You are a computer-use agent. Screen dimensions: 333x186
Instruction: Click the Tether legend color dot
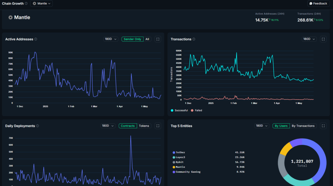click(174, 153)
